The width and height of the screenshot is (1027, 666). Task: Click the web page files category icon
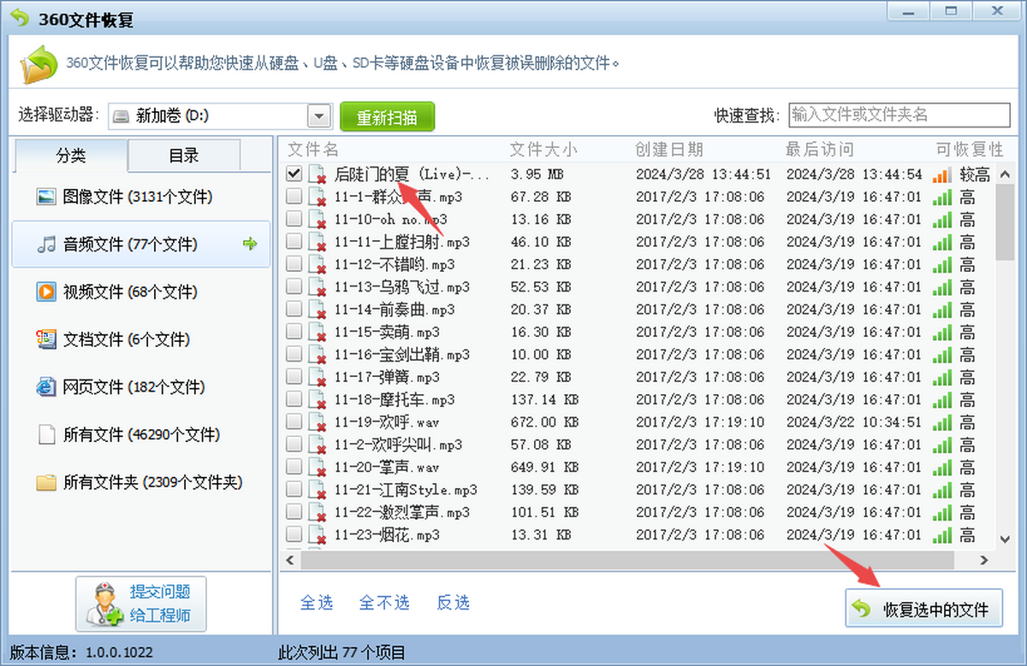46,387
